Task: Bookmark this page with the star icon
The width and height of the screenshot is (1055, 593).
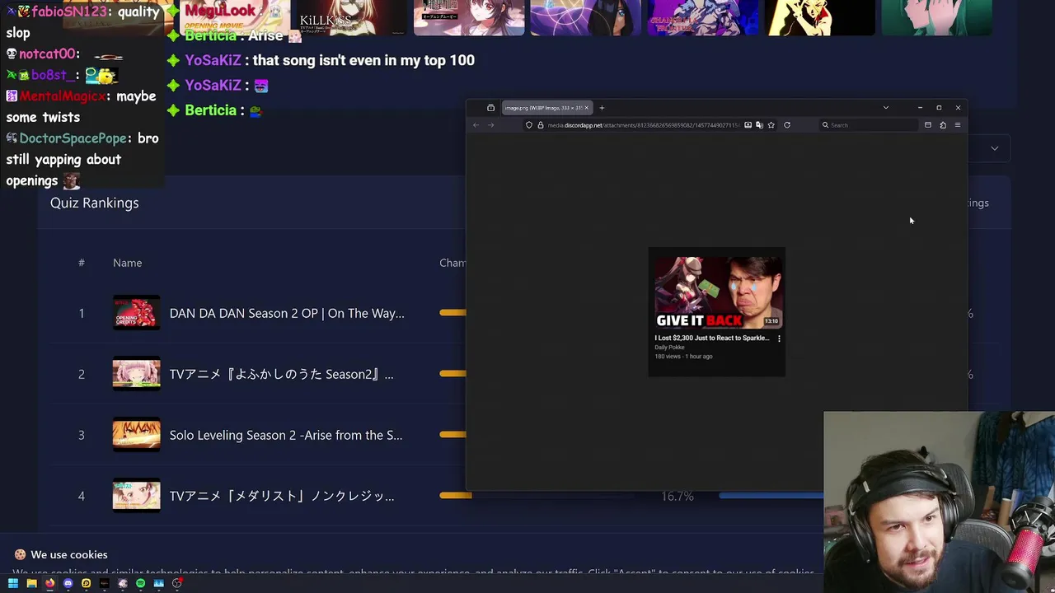Action: [x=771, y=125]
